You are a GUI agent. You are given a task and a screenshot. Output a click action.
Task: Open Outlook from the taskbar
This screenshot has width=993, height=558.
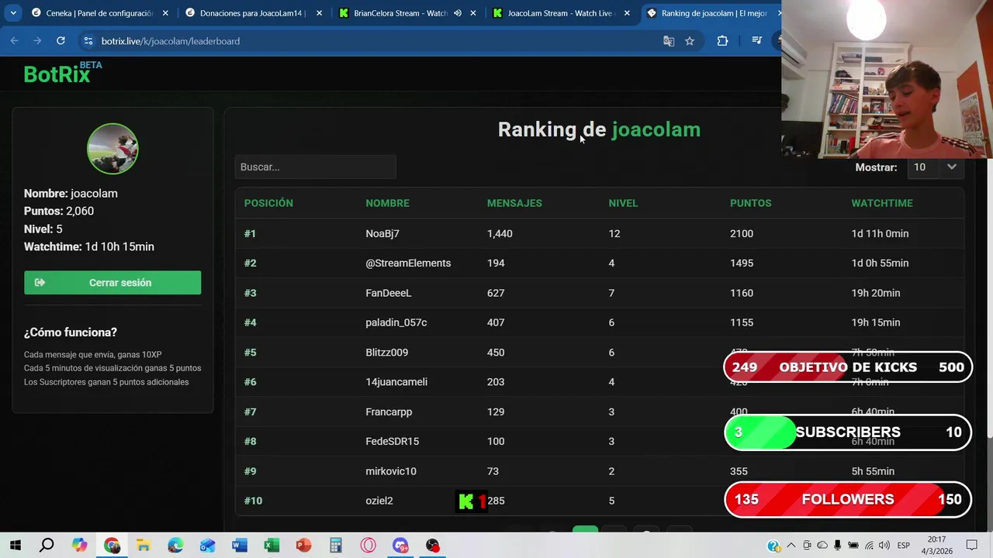[207, 546]
